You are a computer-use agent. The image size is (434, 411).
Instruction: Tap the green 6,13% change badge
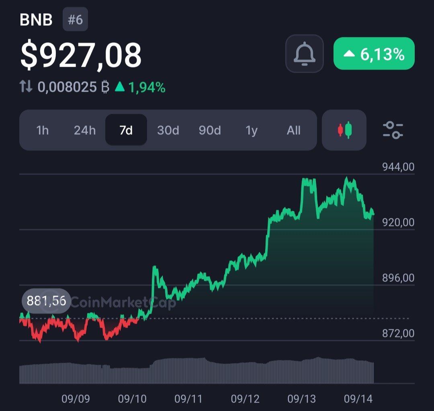point(374,54)
